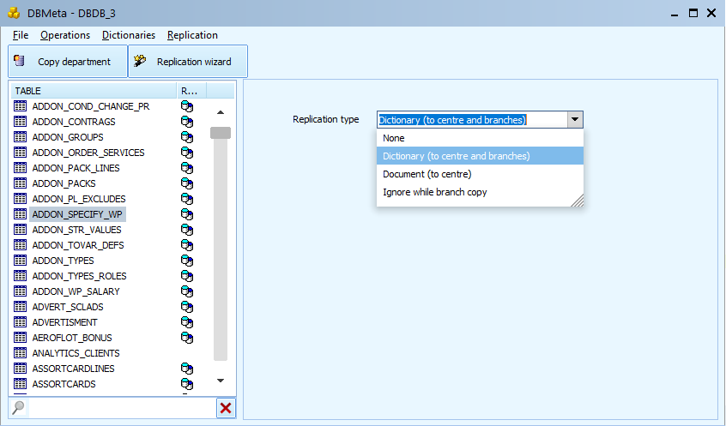Open the Dictionaries menu
726x426 pixels.
click(x=128, y=35)
